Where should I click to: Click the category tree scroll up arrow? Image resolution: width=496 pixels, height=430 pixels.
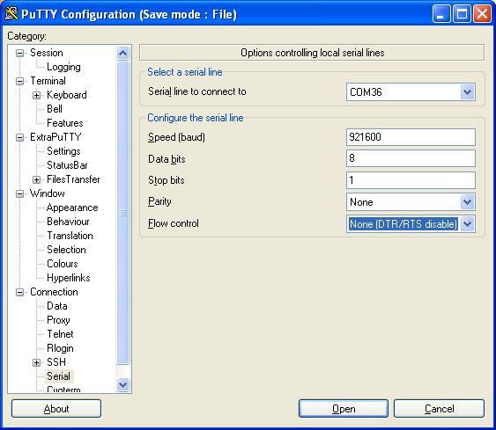[x=122, y=53]
